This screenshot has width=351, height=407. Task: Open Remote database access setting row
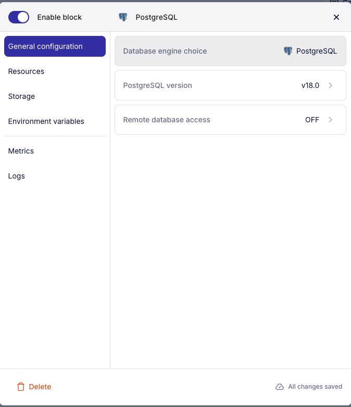pyautogui.click(x=230, y=120)
